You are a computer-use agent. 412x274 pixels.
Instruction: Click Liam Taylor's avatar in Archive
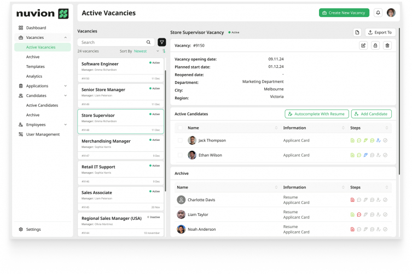(181, 214)
